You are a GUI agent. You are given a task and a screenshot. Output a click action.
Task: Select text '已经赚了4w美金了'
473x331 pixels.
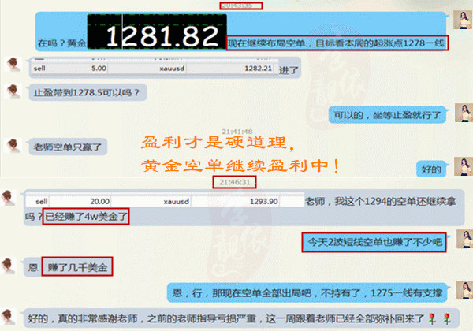(x=86, y=216)
